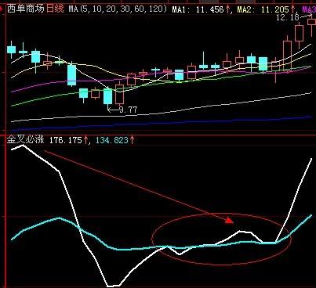
Task: Select the red ellipse annotation outline
Action: pos(221,239)
